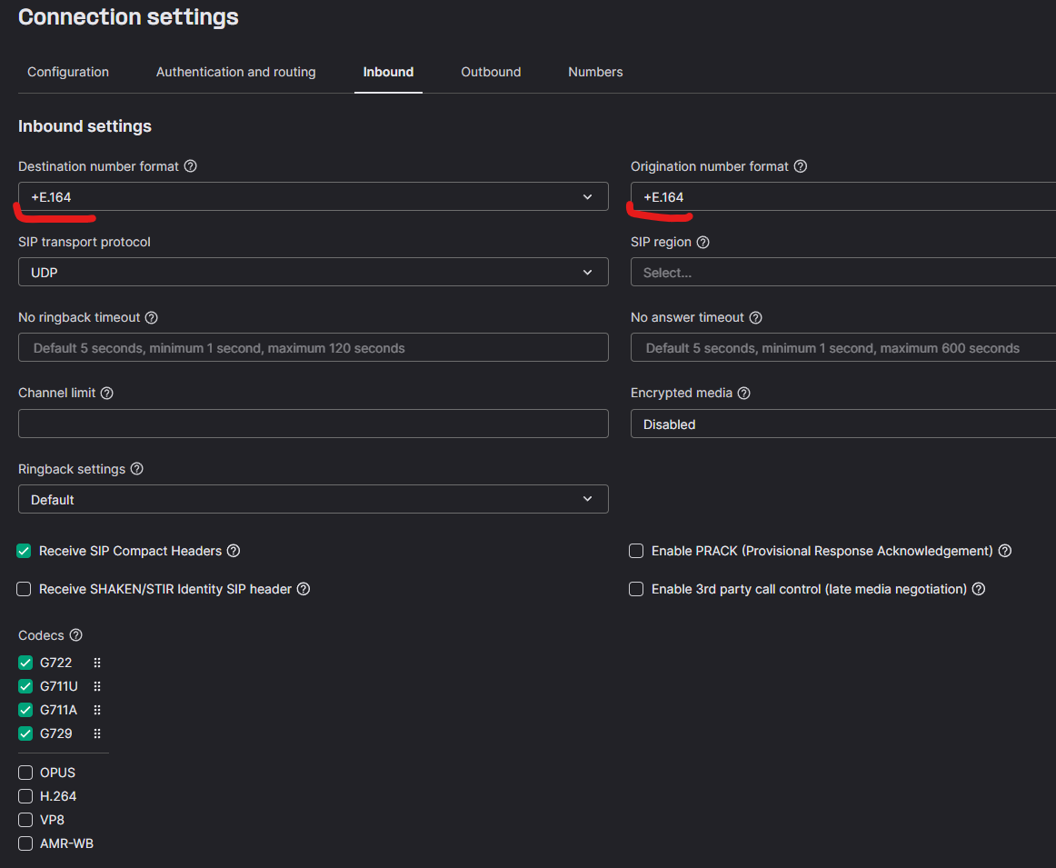Check the AMR-WB codec

pos(25,843)
